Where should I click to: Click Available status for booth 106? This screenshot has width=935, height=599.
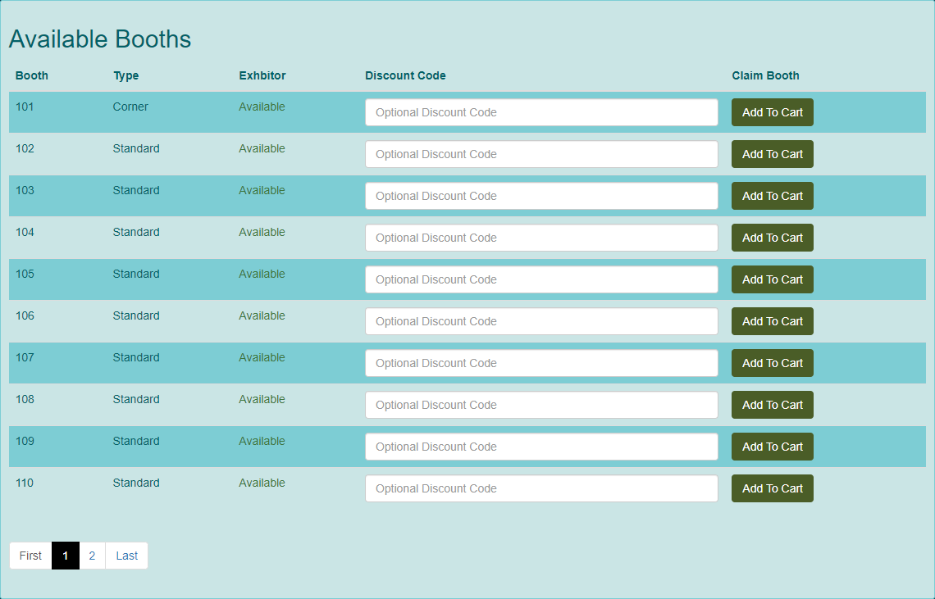(x=262, y=315)
